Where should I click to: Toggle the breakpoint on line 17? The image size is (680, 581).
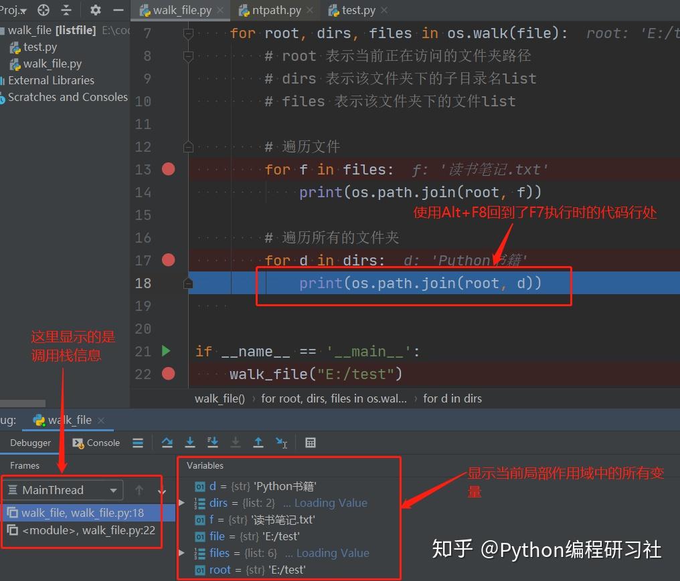tap(168, 260)
